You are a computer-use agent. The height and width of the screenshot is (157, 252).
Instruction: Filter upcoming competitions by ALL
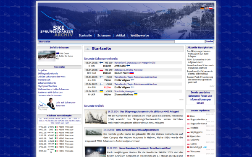pyautogui.click(x=41, y=119)
